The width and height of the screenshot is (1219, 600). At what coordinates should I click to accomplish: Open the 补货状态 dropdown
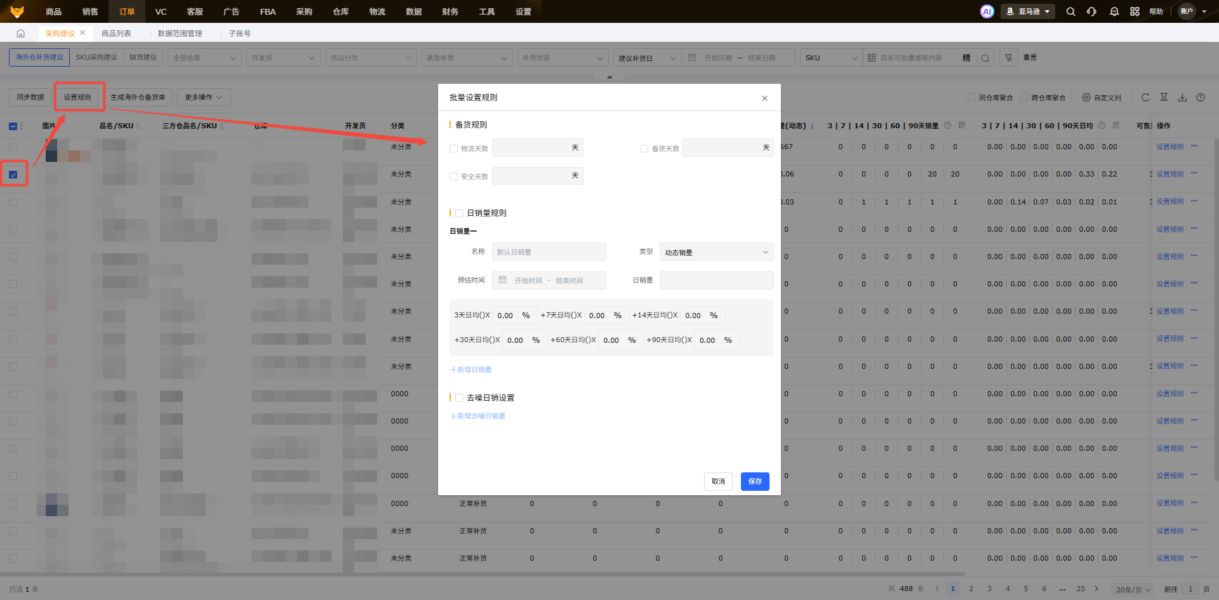(x=563, y=58)
